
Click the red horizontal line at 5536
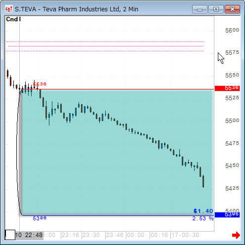(118, 89)
